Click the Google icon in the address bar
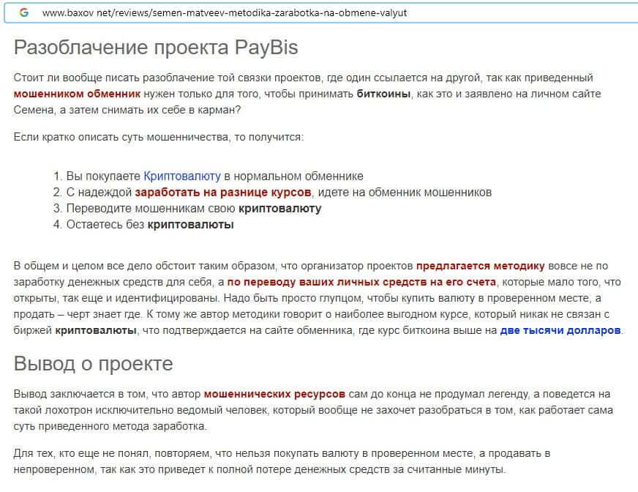Viewport: 638px width, 492px height. 24,12
